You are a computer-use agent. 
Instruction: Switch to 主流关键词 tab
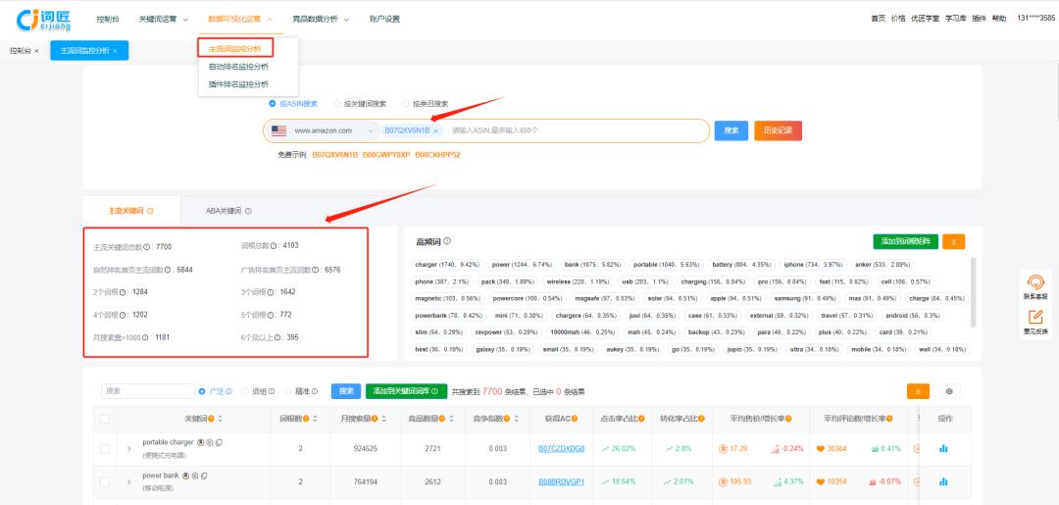click(131, 211)
